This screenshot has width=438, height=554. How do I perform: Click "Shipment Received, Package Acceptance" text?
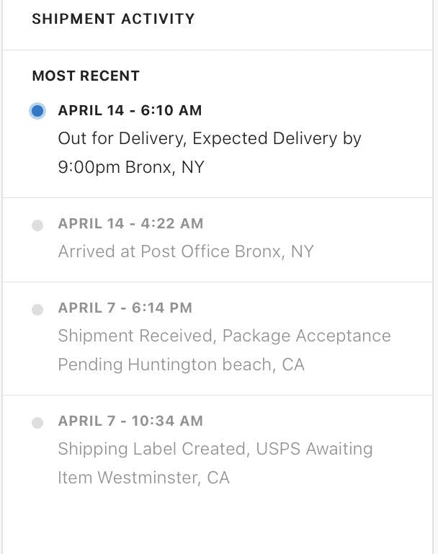tap(224, 336)
